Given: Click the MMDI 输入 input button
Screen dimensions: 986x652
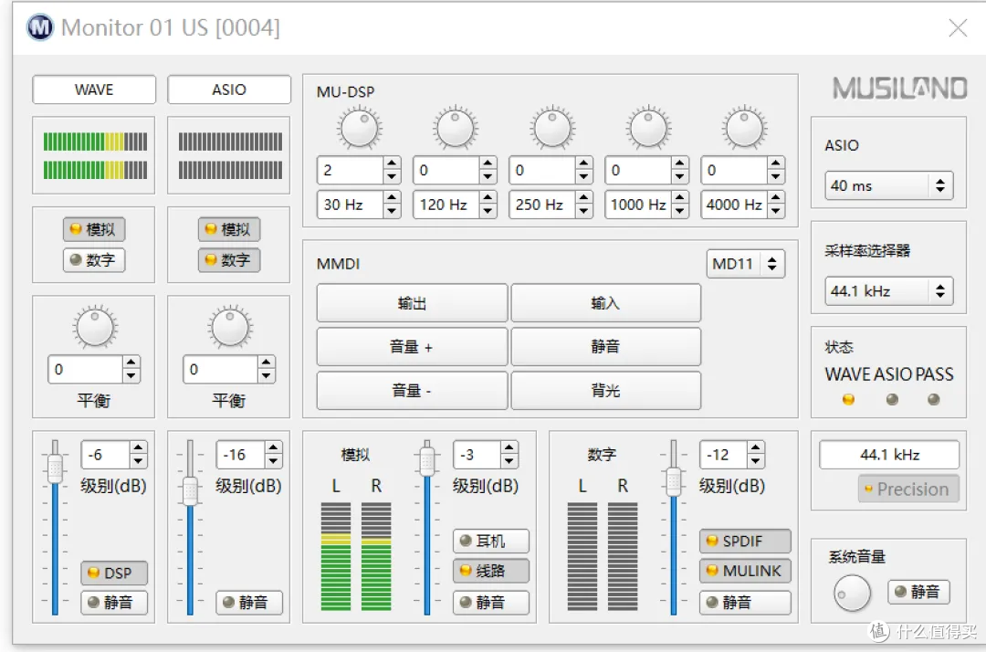Looking at the screenshot, I should point(605,303).
